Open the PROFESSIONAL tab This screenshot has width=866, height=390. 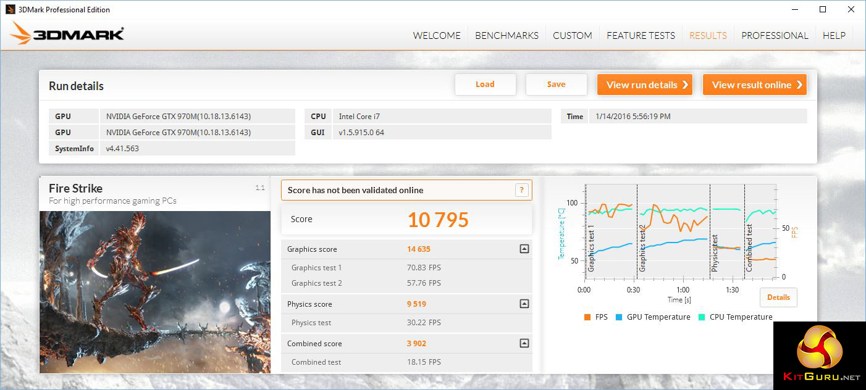tap(775, 36)
